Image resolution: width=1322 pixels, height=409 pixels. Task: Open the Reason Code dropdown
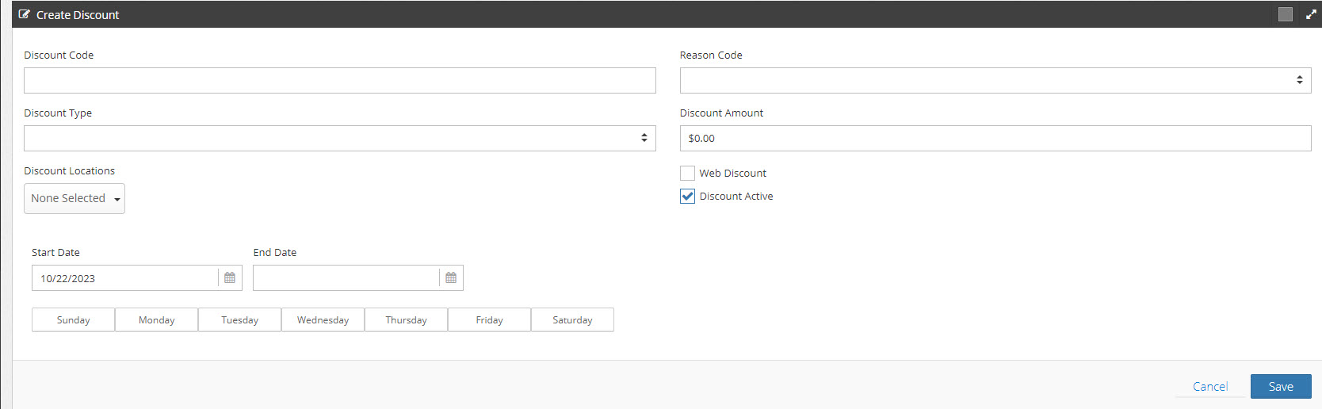(x=995, y=80)
